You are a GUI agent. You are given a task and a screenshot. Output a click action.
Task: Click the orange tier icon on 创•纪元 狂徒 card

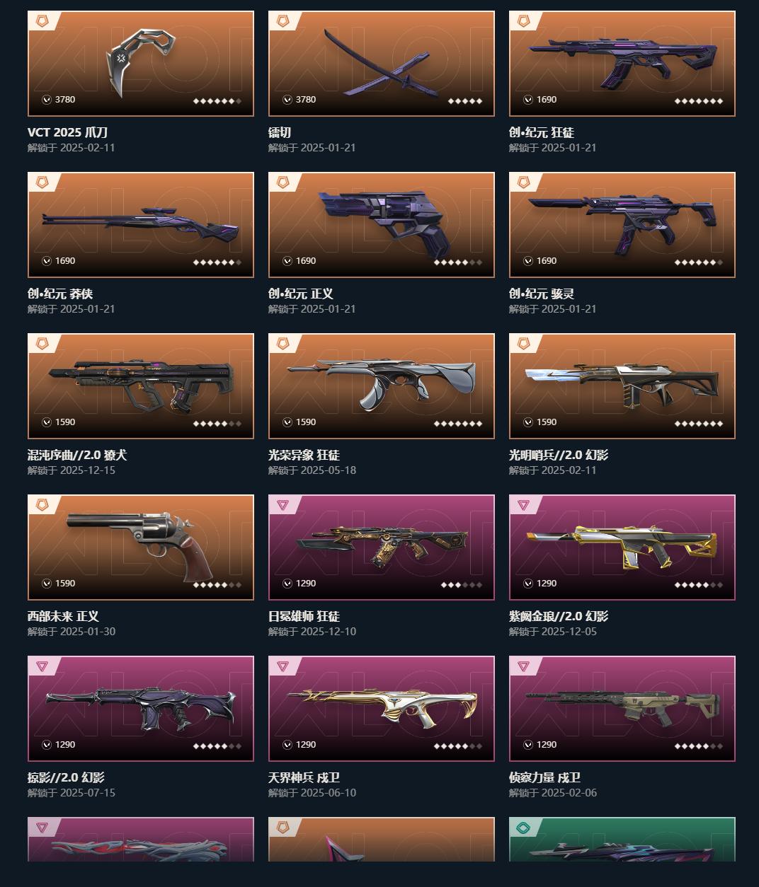524,22
